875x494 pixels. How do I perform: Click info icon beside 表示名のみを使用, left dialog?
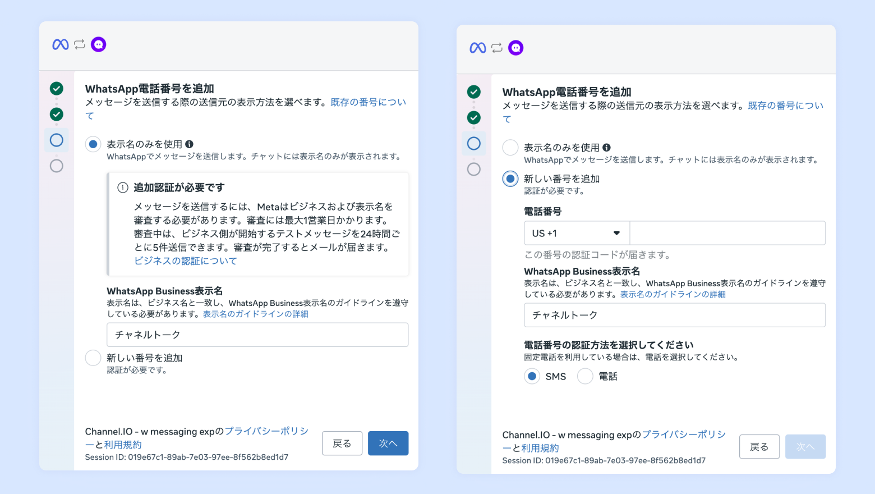pyautogui.click(x=190, y=144)
